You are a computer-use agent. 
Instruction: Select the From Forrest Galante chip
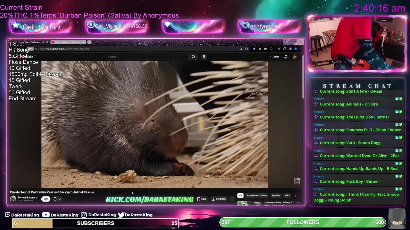coord(257,195)
